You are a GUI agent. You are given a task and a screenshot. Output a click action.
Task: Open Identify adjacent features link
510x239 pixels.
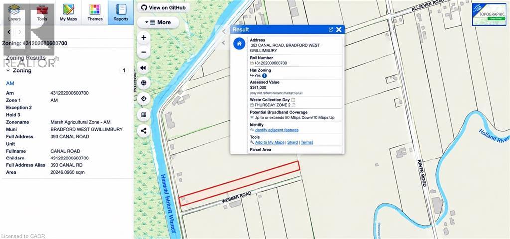click(x=276, y=130)
